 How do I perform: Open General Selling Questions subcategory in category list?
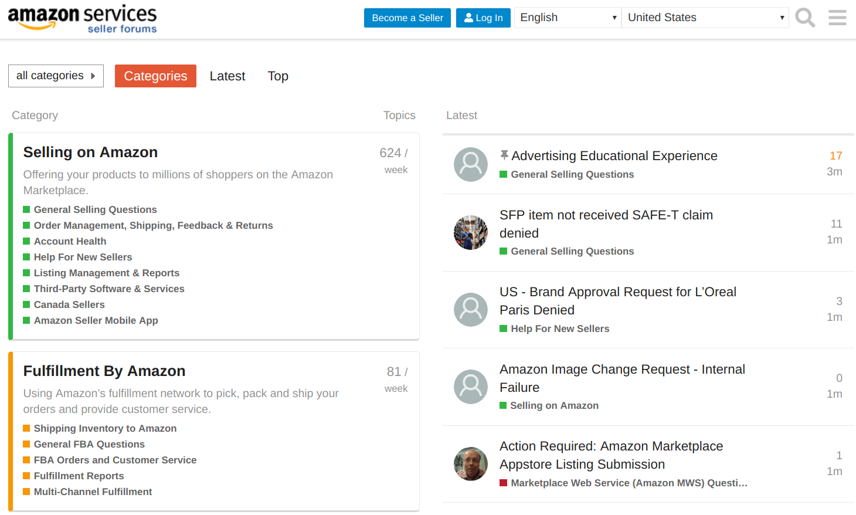(x=95, y=209)
